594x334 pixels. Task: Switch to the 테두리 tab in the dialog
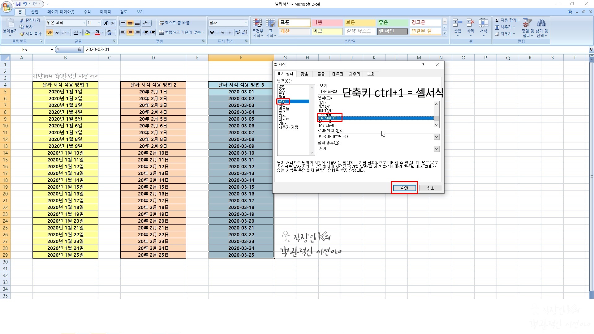(x=338, y=74)
